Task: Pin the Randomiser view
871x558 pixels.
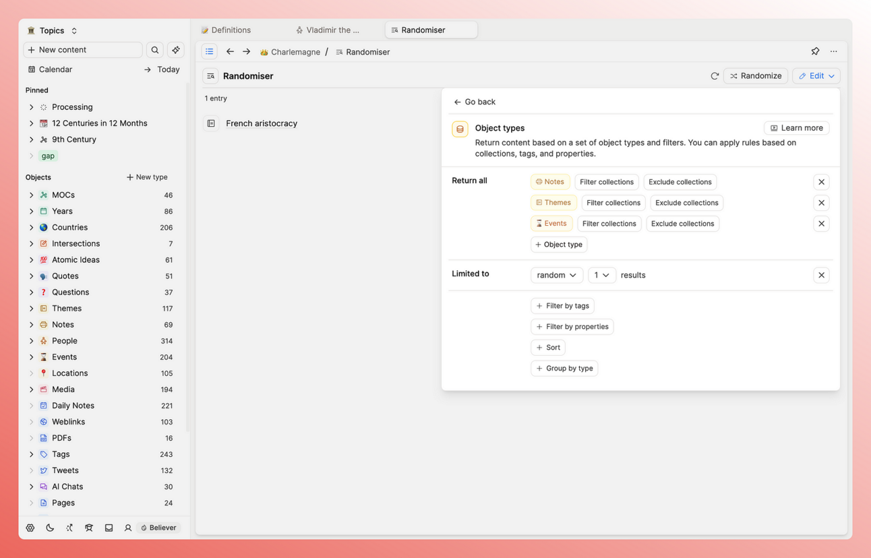Action: click(x=815, y=51)
